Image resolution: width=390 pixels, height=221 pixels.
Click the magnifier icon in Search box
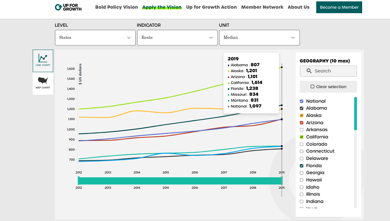(309, 71)
